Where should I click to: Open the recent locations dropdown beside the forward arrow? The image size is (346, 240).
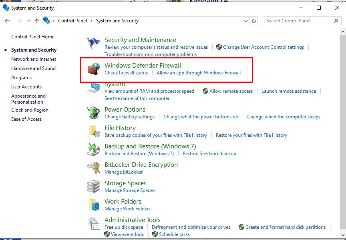(28, 20)
